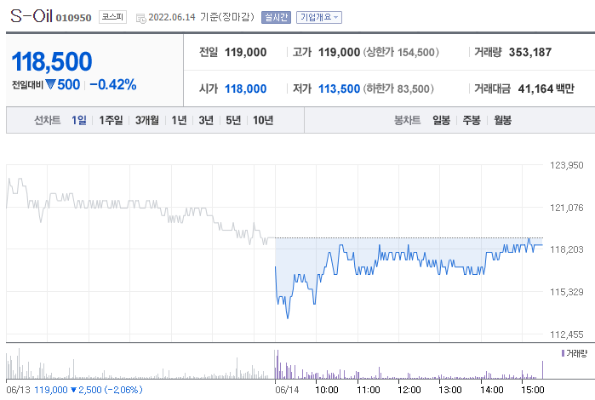
Task: Click the 13:00 time axis label
Action: pos(450,390)
